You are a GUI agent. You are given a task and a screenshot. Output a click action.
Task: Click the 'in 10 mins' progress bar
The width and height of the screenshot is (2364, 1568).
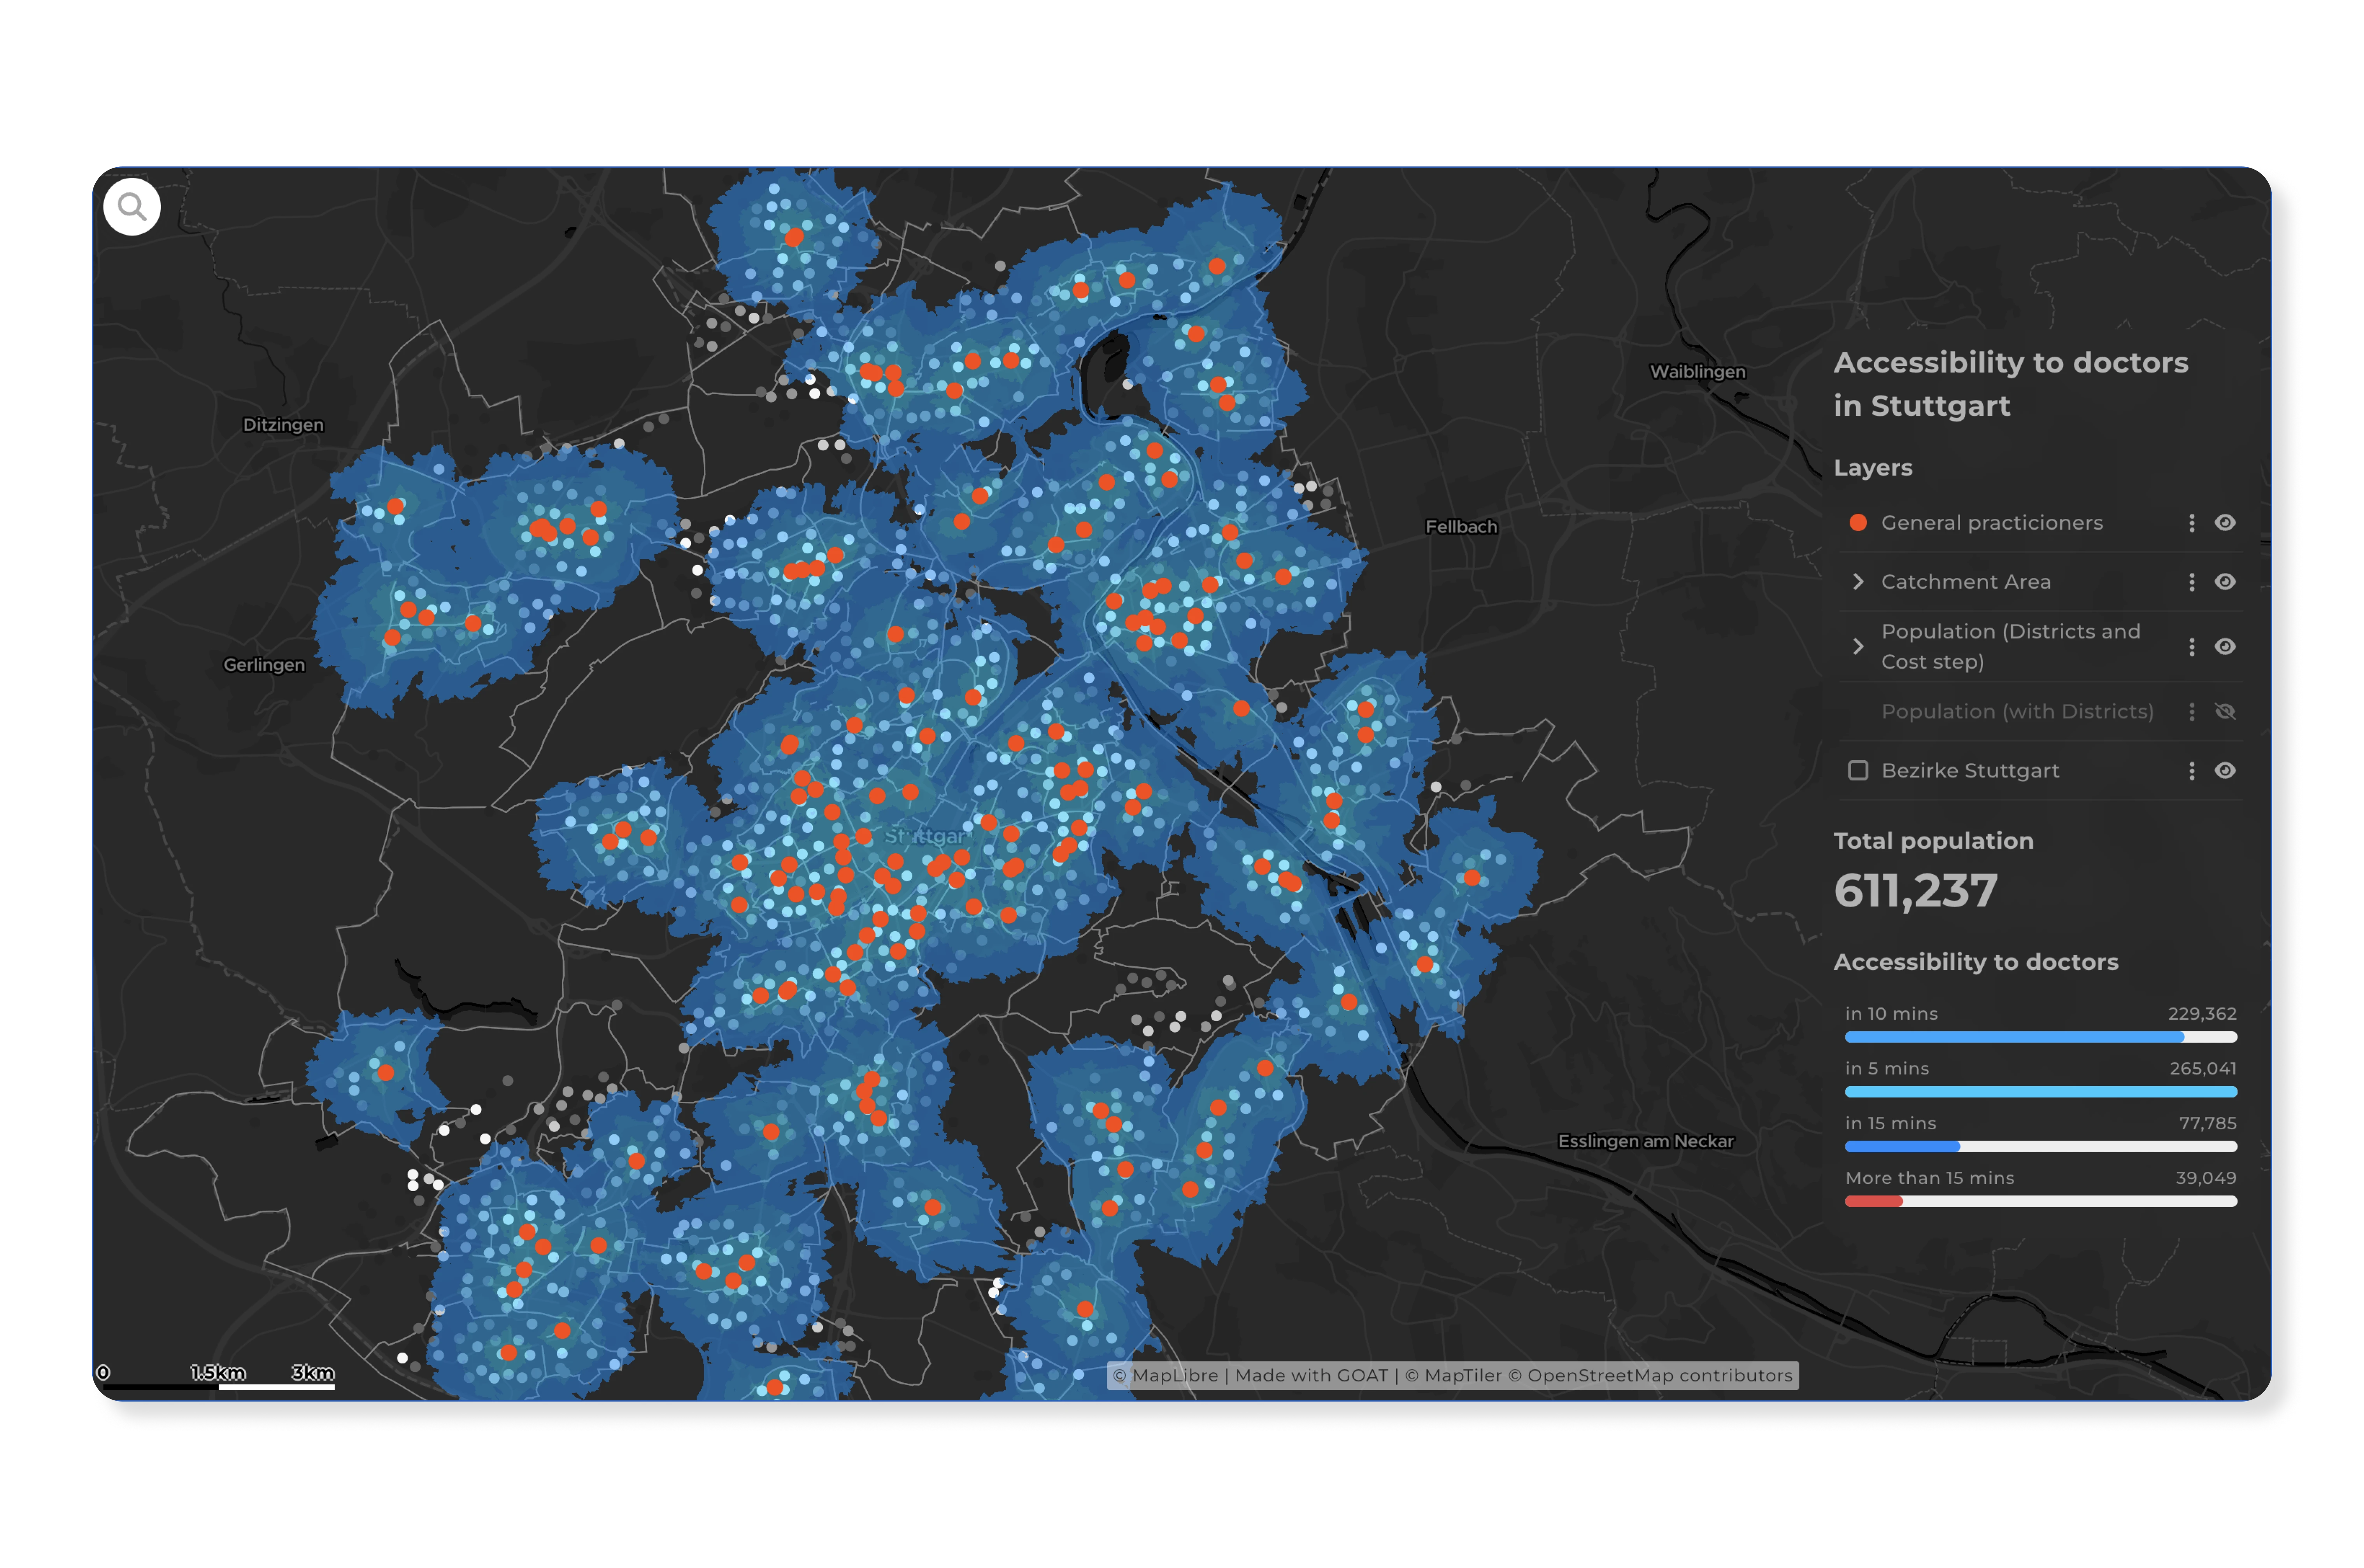(x=2041, y=1038)
